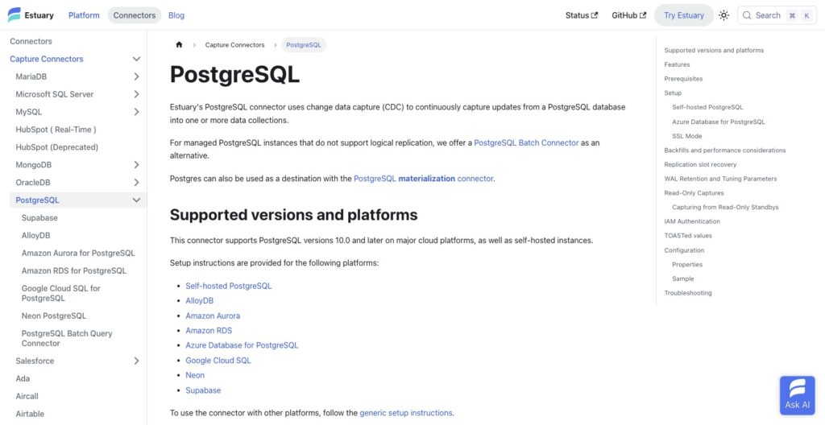Jump to Read-Only Captures section
Image resolution: width=825 pixels, height=425 pixels.
[x=694, y=193]
